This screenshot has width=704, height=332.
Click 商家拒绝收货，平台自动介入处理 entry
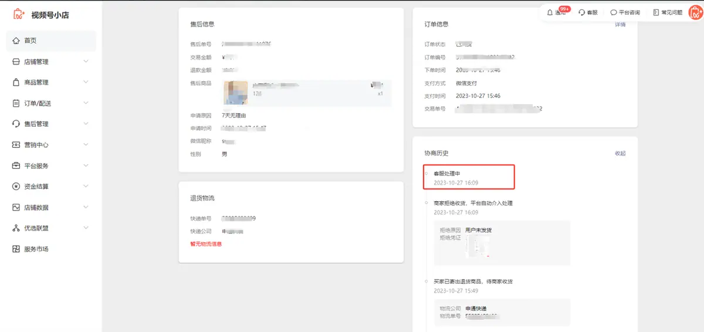pyautogui.click(x=473, y=203)
